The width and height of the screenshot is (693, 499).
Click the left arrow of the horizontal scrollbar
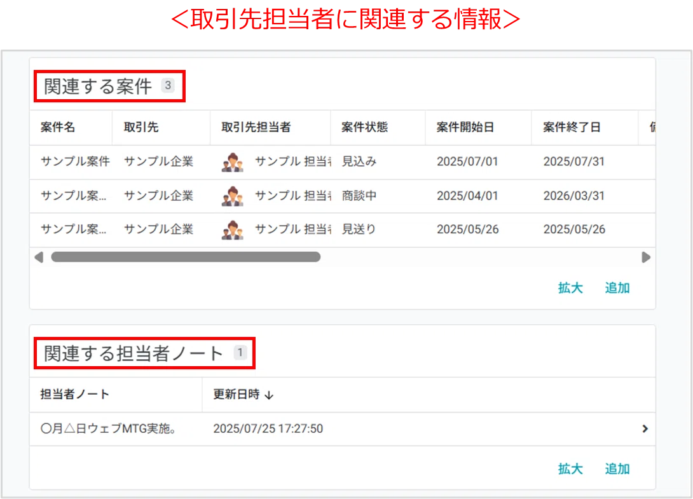[39, 257]
